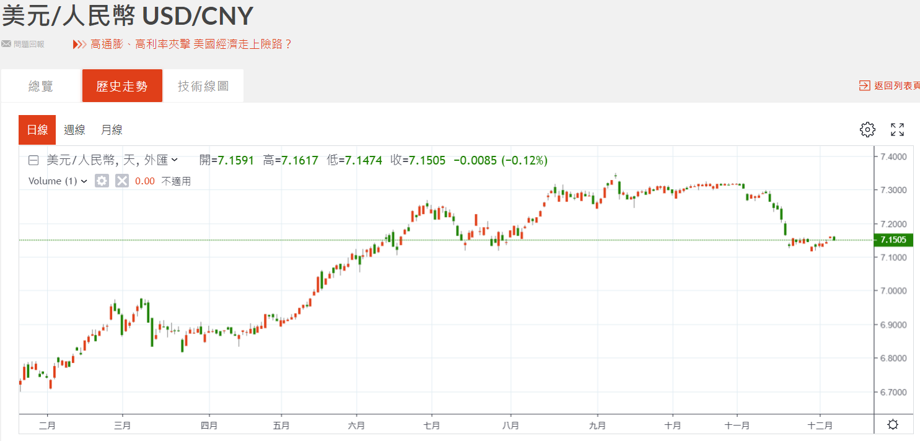The image size is (920, 441).
Task: Open chart settings gear at top right
Action: pos(867,129)
